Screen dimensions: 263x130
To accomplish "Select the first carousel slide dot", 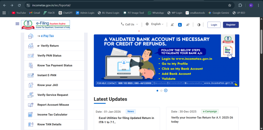I will 157,91.
